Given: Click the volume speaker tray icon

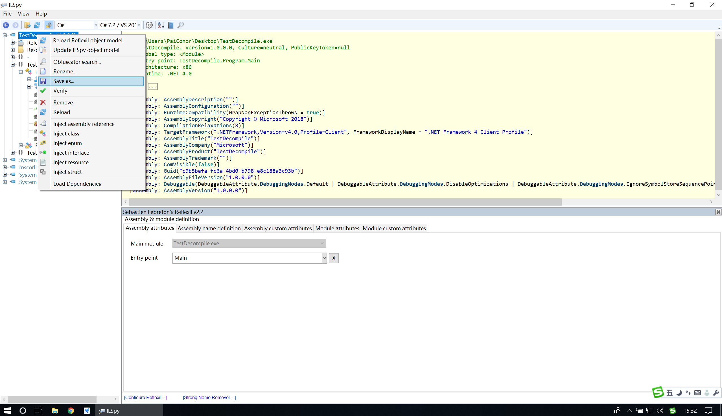Looking at the screenshot, I should click(660, 411).
